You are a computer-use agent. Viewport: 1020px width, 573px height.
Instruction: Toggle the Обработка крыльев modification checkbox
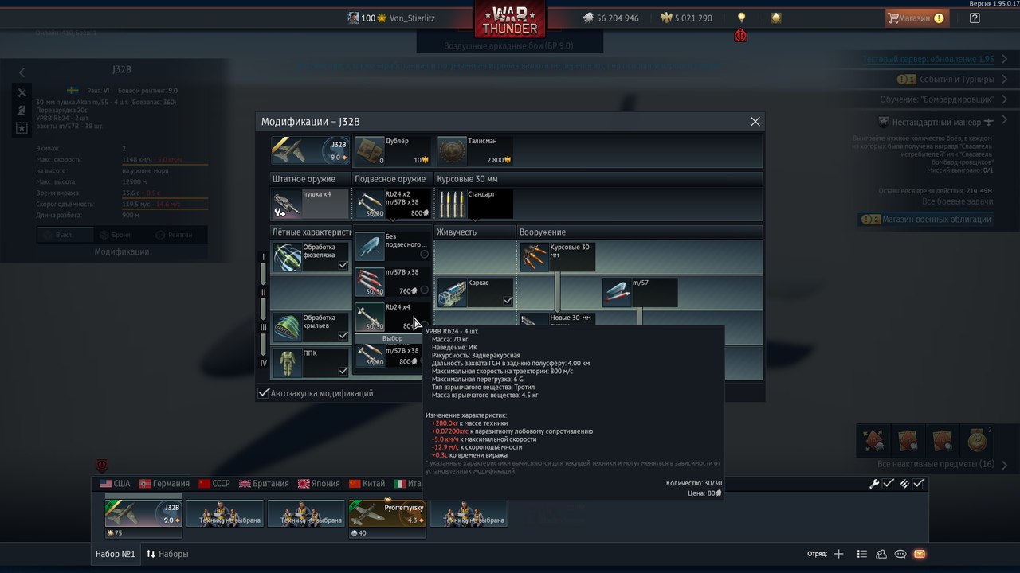click(x=343, y=336)
